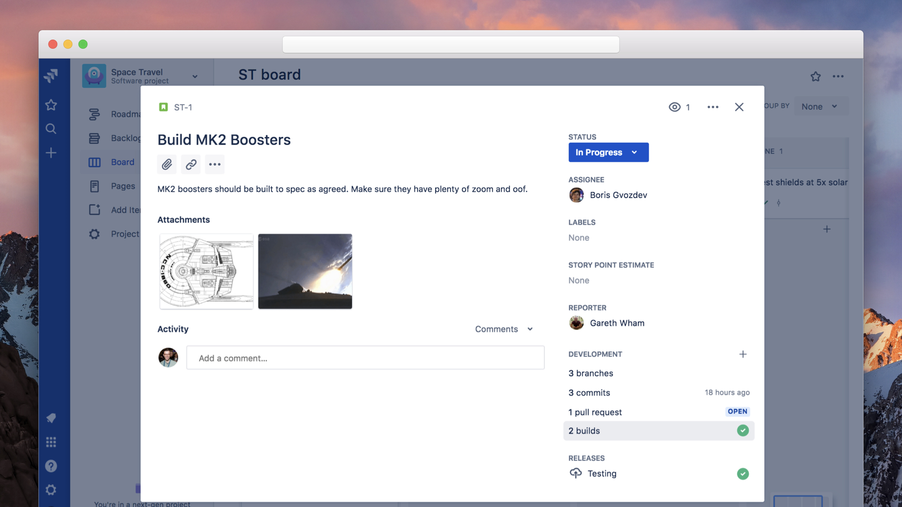Screen dimensions: 902x507
Task: Click the Add Item icon in project menu
Action: [x=94, y=210]
